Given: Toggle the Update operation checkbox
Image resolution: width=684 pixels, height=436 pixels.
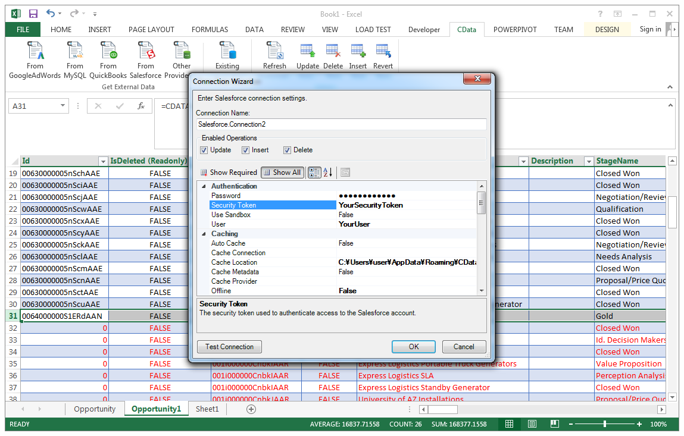Looking at the screenshot, I should click(204, 150).
